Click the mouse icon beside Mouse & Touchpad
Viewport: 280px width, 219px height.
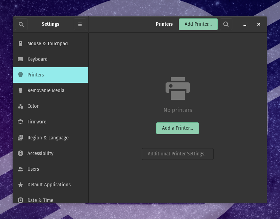pos(21,43)
